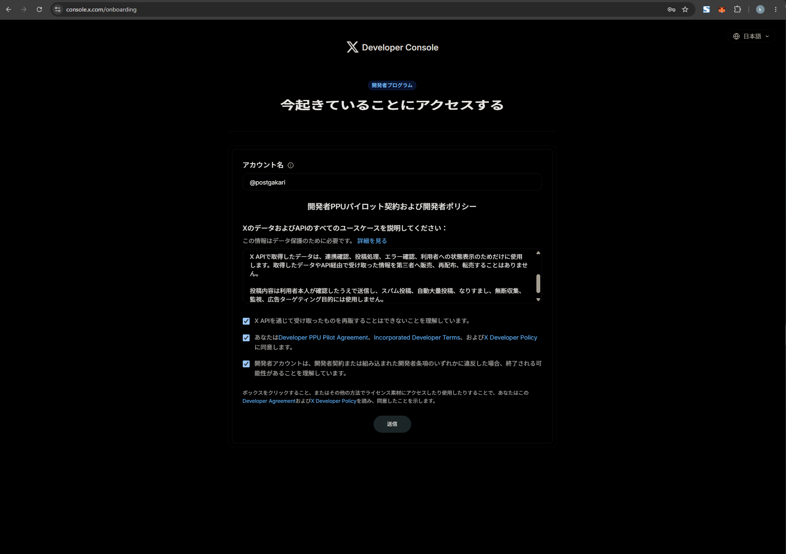This screenshot has width=786, height=554.
Task: Click the 送信 submit button
Action: tap(392, 424)
